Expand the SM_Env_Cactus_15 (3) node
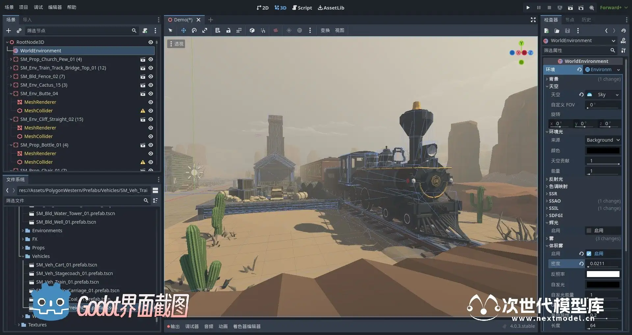The image size is (632, 335). 11,85
